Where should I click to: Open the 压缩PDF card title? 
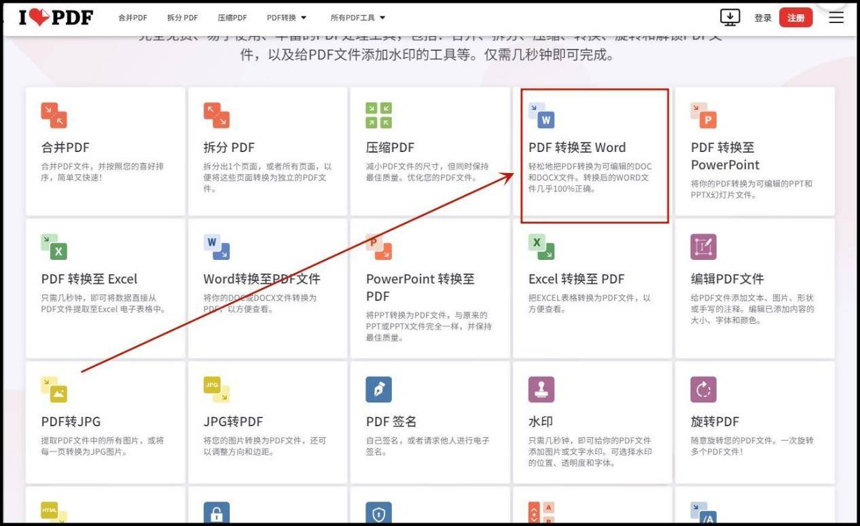tap(390, 147)
